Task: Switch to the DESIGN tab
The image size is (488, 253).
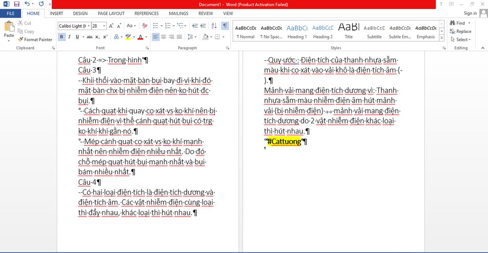Action: coord(80,13)
